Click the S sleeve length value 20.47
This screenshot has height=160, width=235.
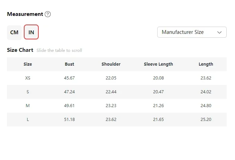tap(158, 92)
